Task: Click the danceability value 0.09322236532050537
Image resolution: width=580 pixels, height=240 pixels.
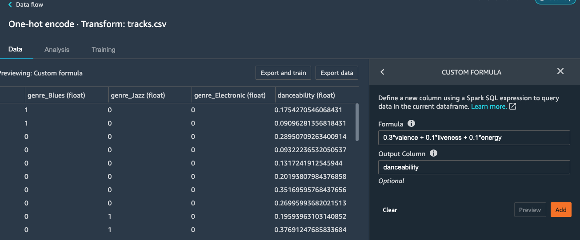Action: [x=310, y=150]
